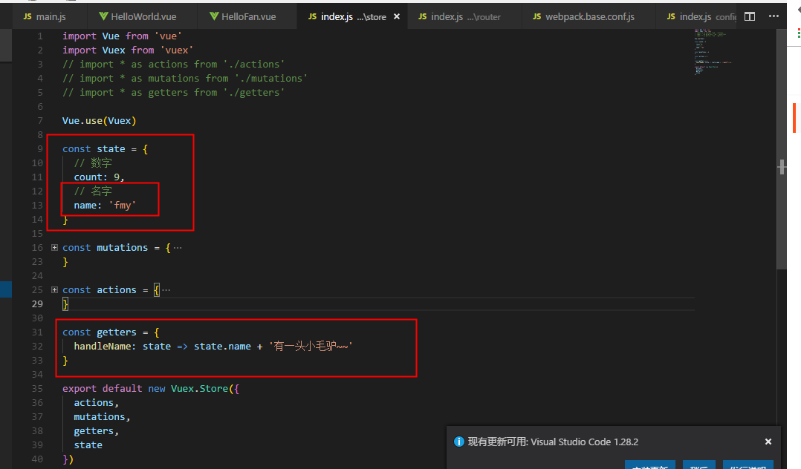Click the folded ellipsis after actions brace
Image resolution: width=801 pixels, height=469 pixels.
point(166,290)
